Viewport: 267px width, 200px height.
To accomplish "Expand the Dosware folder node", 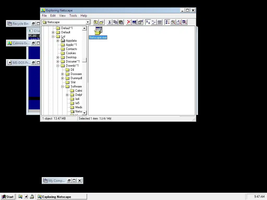I will (63, 74).
